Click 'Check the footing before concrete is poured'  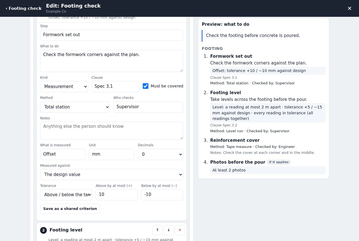253,36
